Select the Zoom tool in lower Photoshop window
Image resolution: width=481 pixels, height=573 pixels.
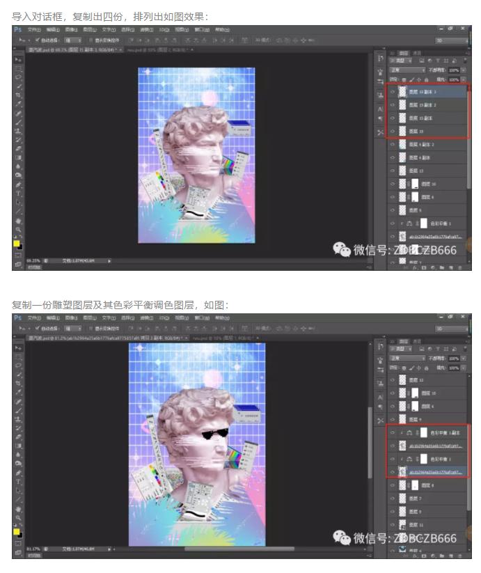point(18,518)
